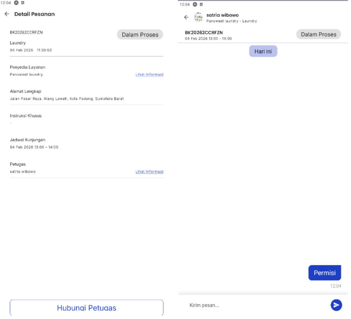Tap the Dalam Proses badge in chat header
This screenshot has height=319, width=351.
pyautogui.click(x=318, y=34)
